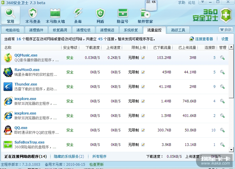Click the edit limit icon for RavMonD.exe
The height and width of the screenshot is (169, 235).
(143, 72)
